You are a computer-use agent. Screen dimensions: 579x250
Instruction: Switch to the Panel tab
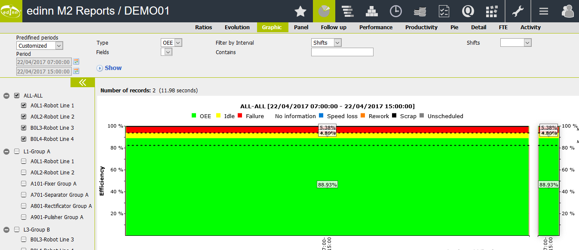coord(301,27)
